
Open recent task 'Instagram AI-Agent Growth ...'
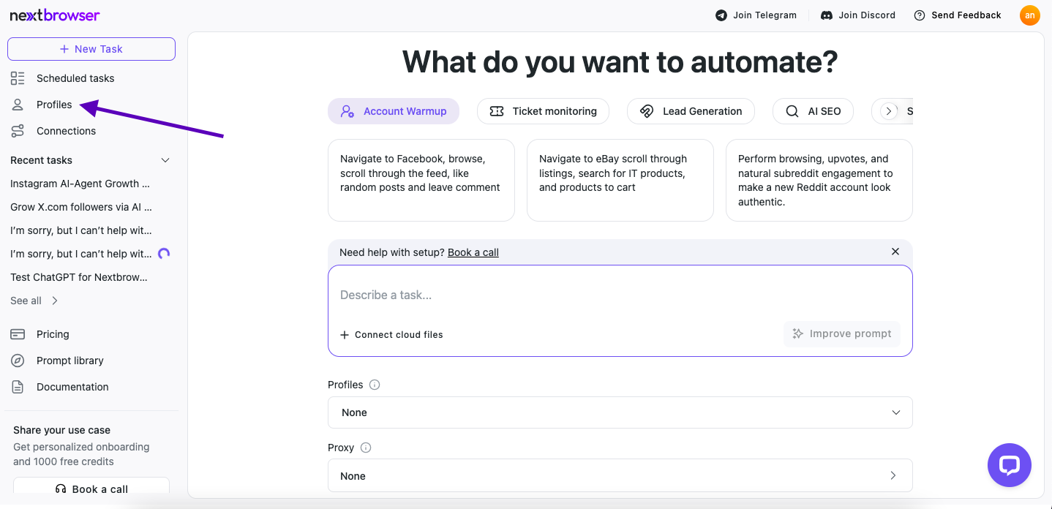tap(80, 184)
